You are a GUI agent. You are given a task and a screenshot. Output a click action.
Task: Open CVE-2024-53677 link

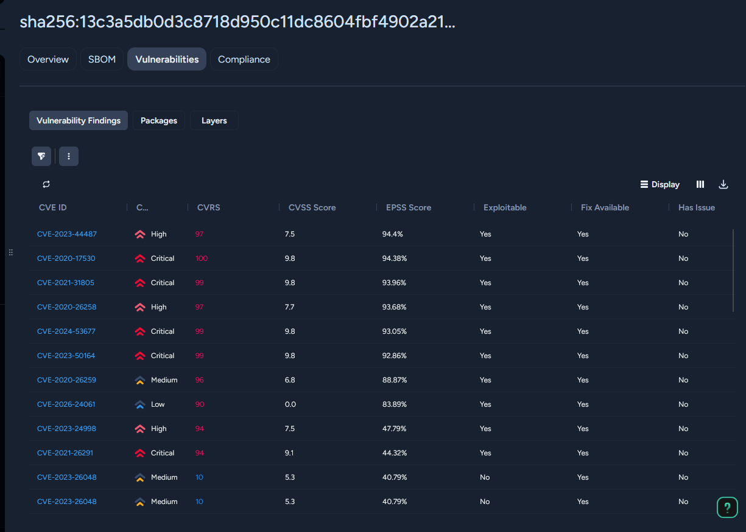tap(66, 331)
